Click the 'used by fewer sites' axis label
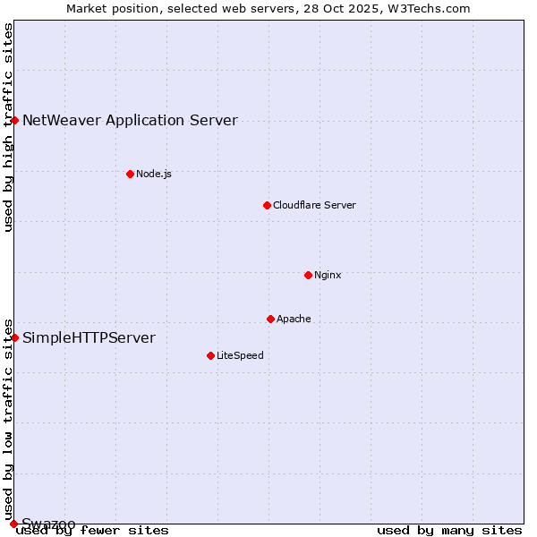Viewport: 537px width, 537px height. click(93, 530)
